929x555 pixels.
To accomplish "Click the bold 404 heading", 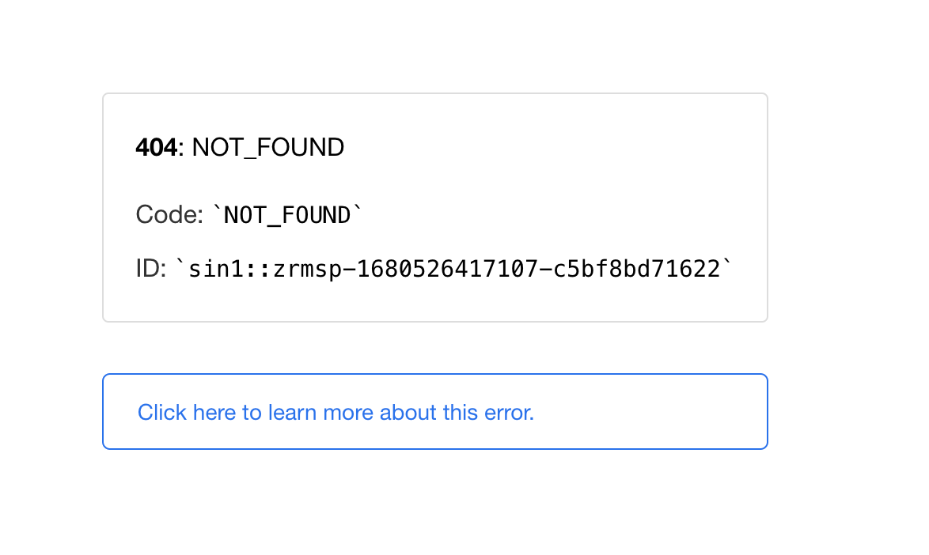I will 154,147.
